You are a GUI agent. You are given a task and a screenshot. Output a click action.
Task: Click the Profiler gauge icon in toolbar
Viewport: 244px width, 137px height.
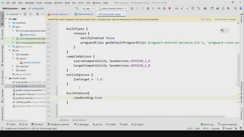[x=159, y=8]
